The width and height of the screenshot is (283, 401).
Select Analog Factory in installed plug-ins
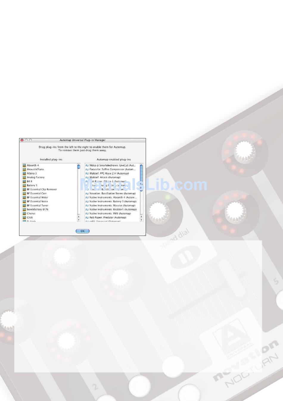pyautogui.click(x=35, y=177)
